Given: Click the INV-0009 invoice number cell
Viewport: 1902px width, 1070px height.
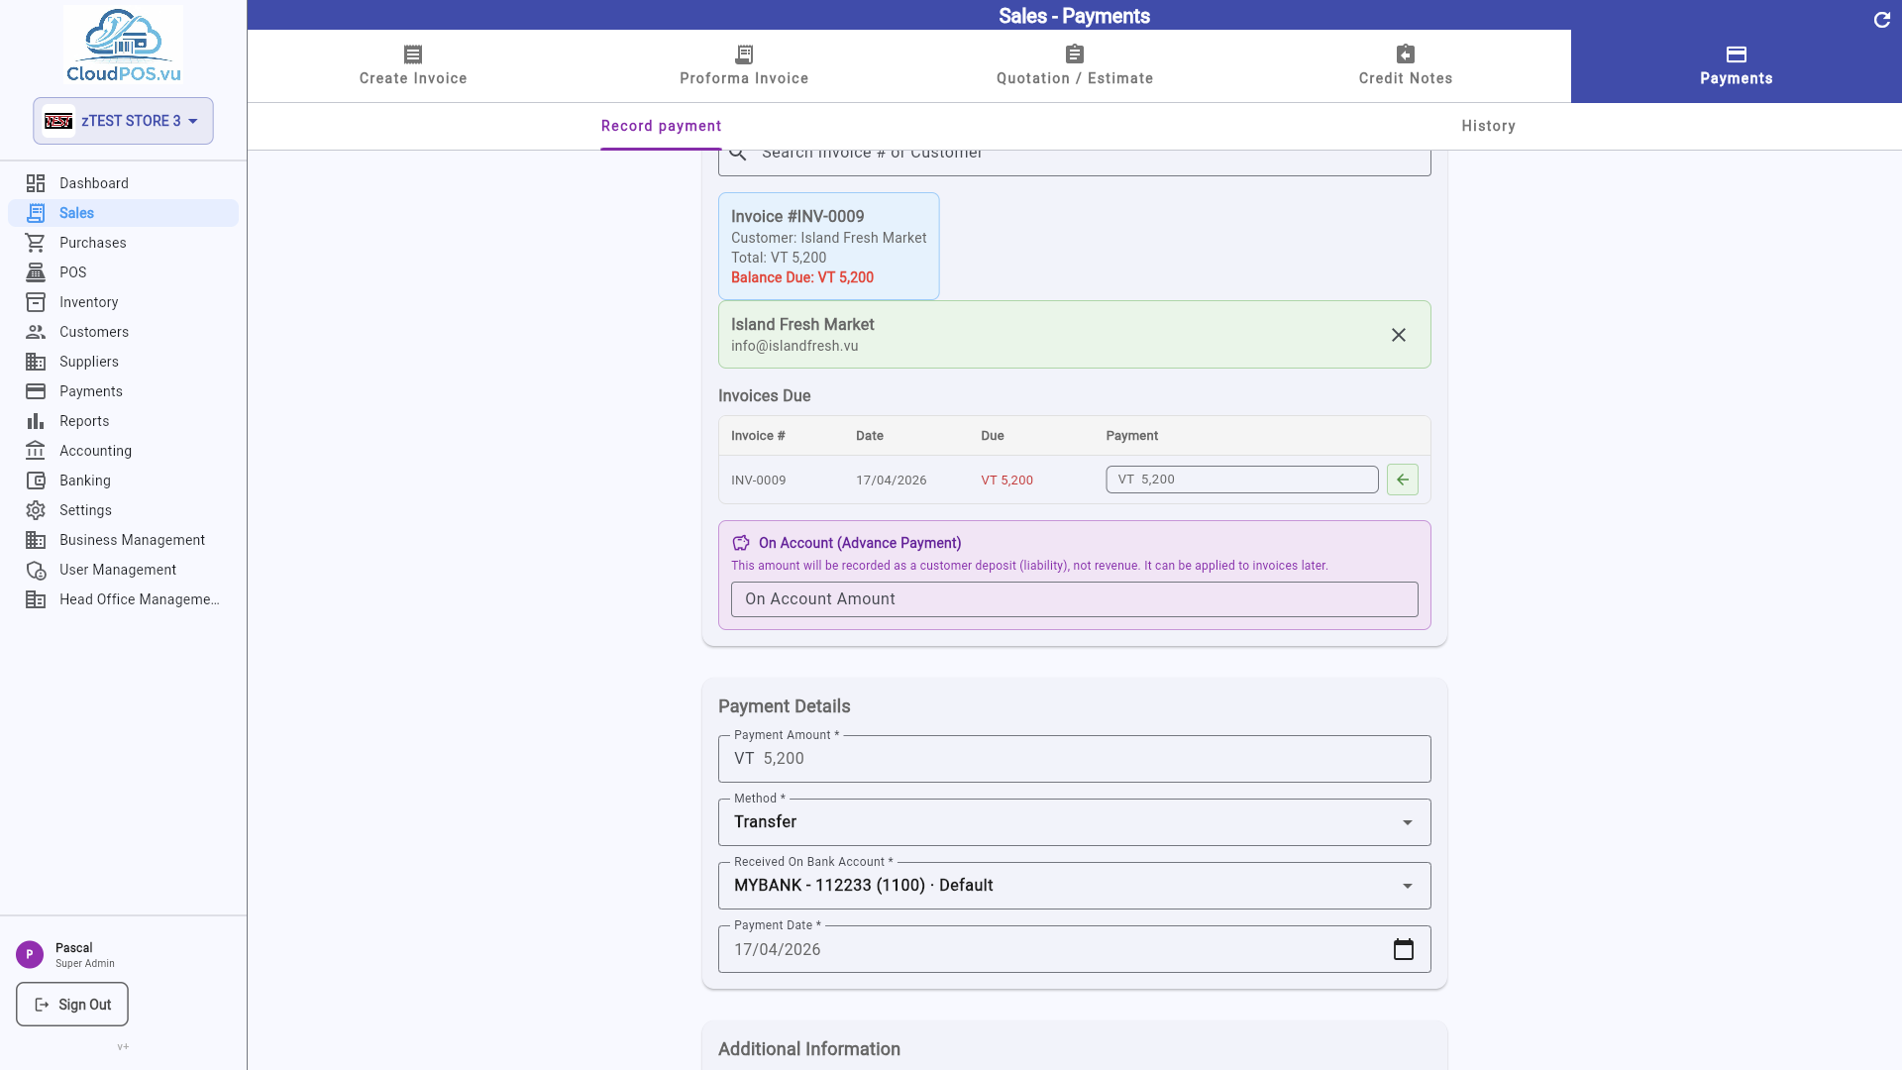Looking at the screenshot, I should (x=759, y=481).
